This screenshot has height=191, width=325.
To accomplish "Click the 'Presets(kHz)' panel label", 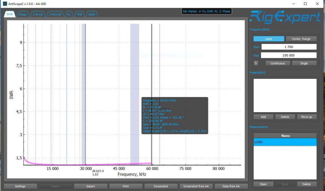I will 257,72.
